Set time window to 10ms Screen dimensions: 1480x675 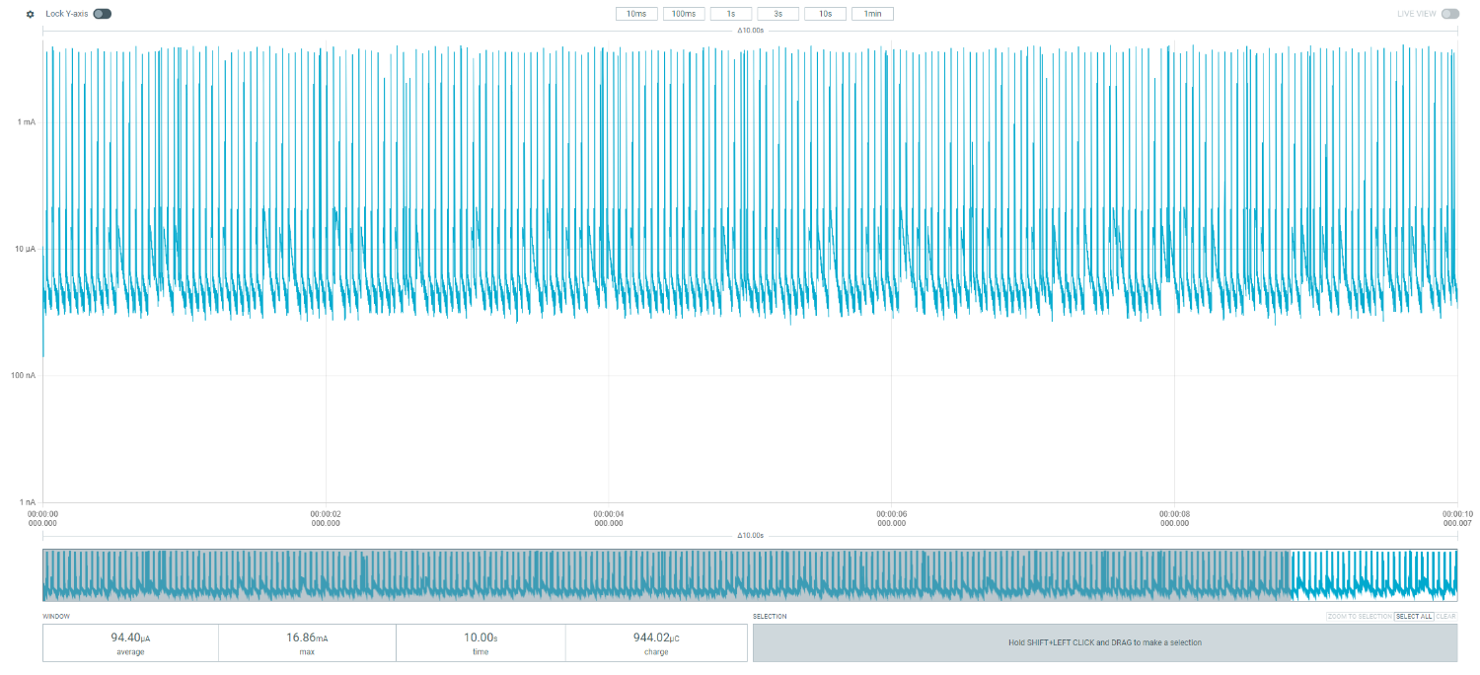point(636,14)
